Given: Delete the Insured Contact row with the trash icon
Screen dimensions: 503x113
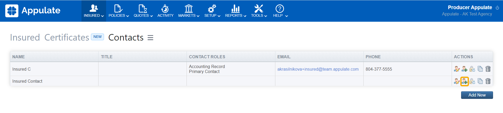Looking at the screenshot, I should 488,81.
